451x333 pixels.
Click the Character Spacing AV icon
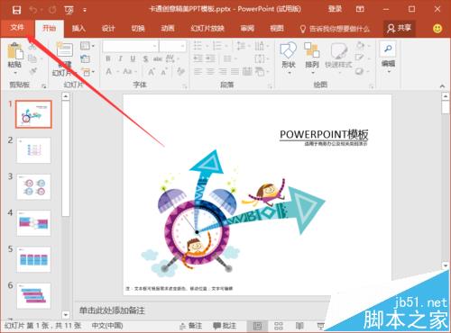tap(170, 58)
